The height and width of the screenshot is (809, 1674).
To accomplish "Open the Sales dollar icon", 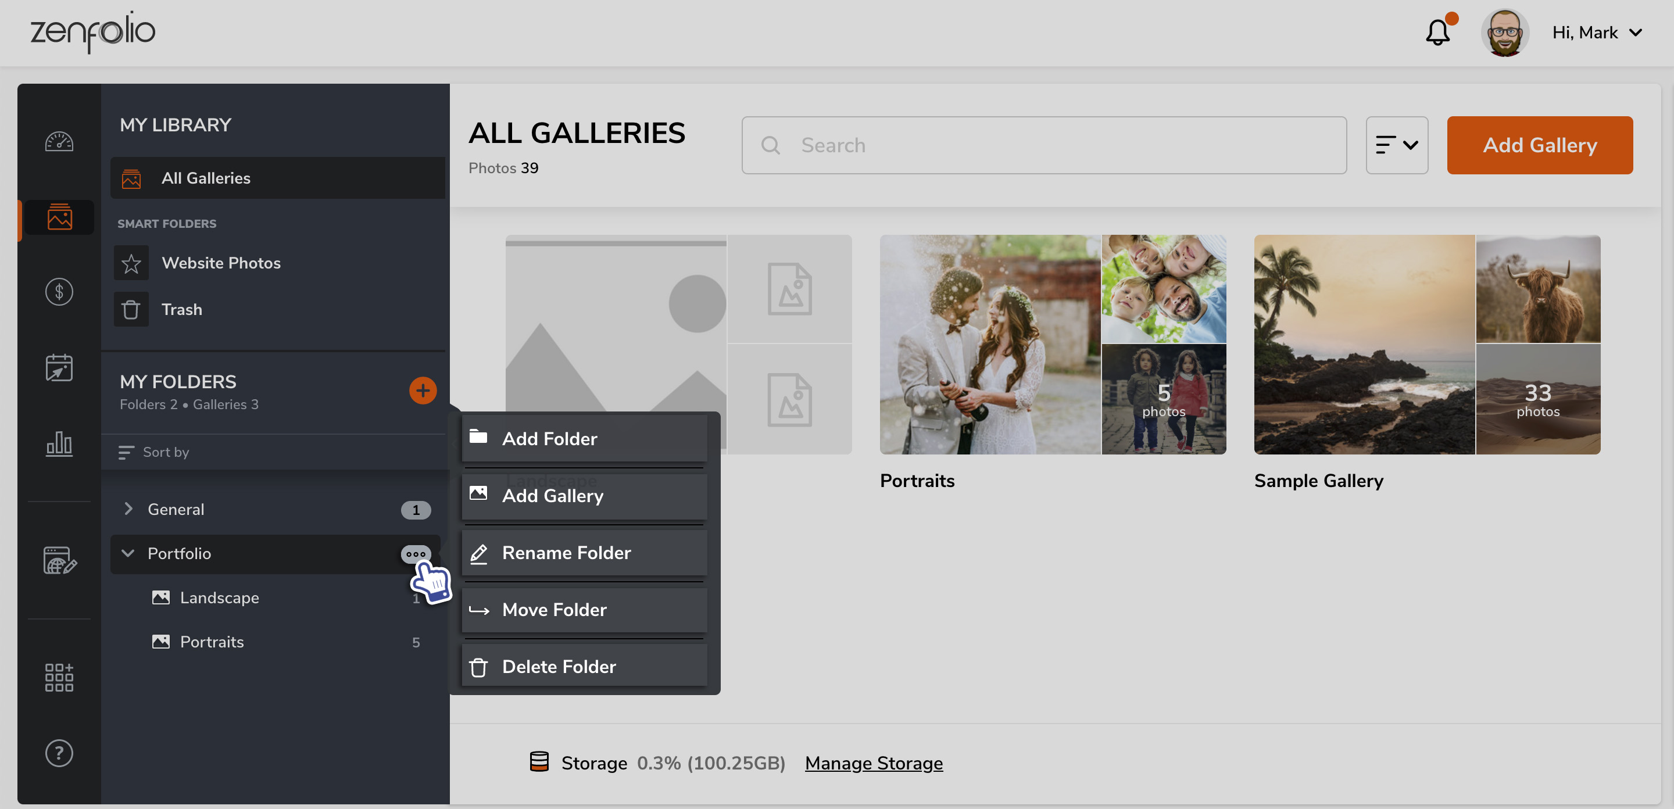I will point(59,292).
